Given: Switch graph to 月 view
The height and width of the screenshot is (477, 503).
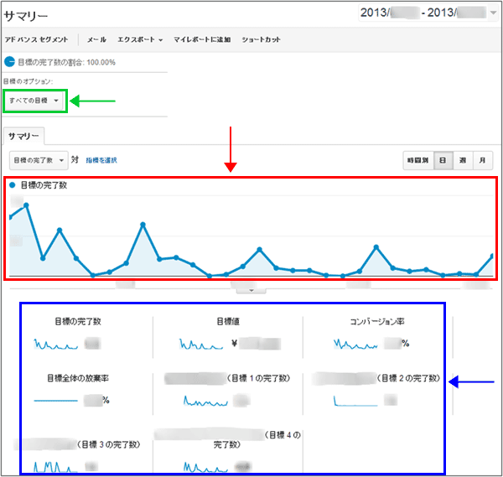Looking at the screenshot, I should (482, 160).
